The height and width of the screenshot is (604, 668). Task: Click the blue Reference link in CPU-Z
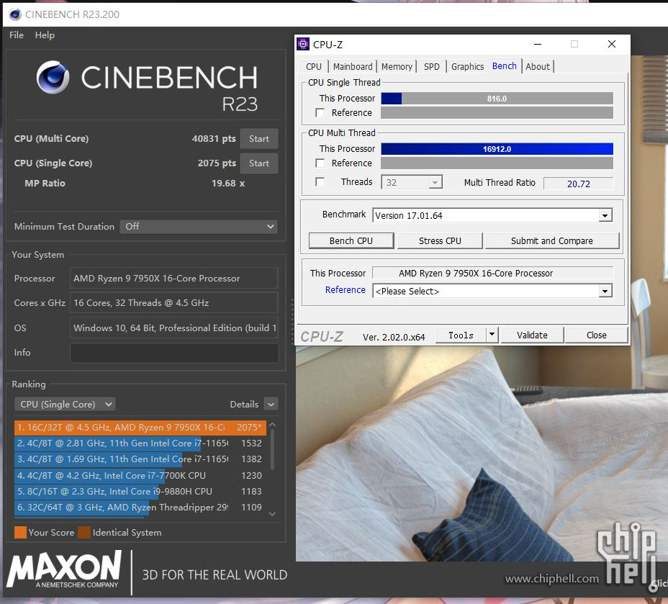tap(345, 289)
